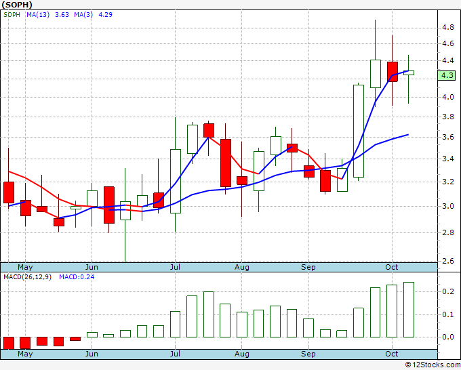Click Jul on the MACD panel axis
The height and width of the screenshot is (370, 461).
coord(175,354)
